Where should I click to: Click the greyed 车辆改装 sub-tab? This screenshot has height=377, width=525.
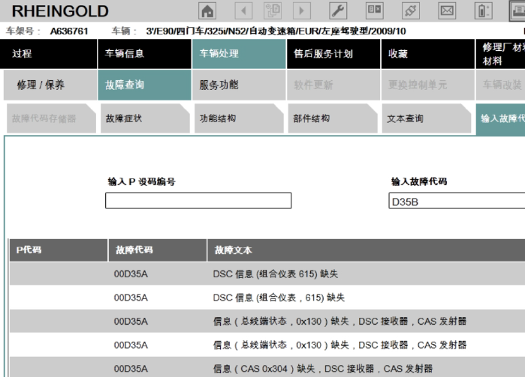tap(500, 85)
